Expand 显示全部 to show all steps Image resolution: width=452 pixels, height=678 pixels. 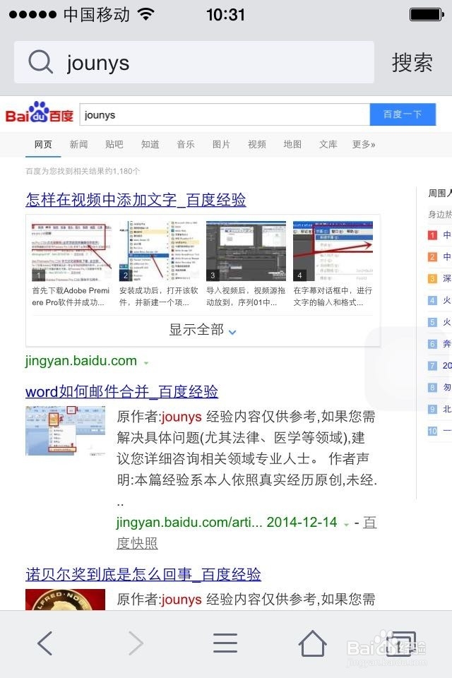click(203, 330)
